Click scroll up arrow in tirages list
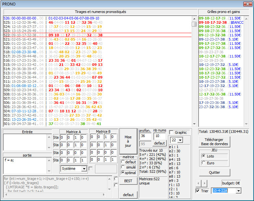This screenshot has height=201, width=254. point(194,18)
